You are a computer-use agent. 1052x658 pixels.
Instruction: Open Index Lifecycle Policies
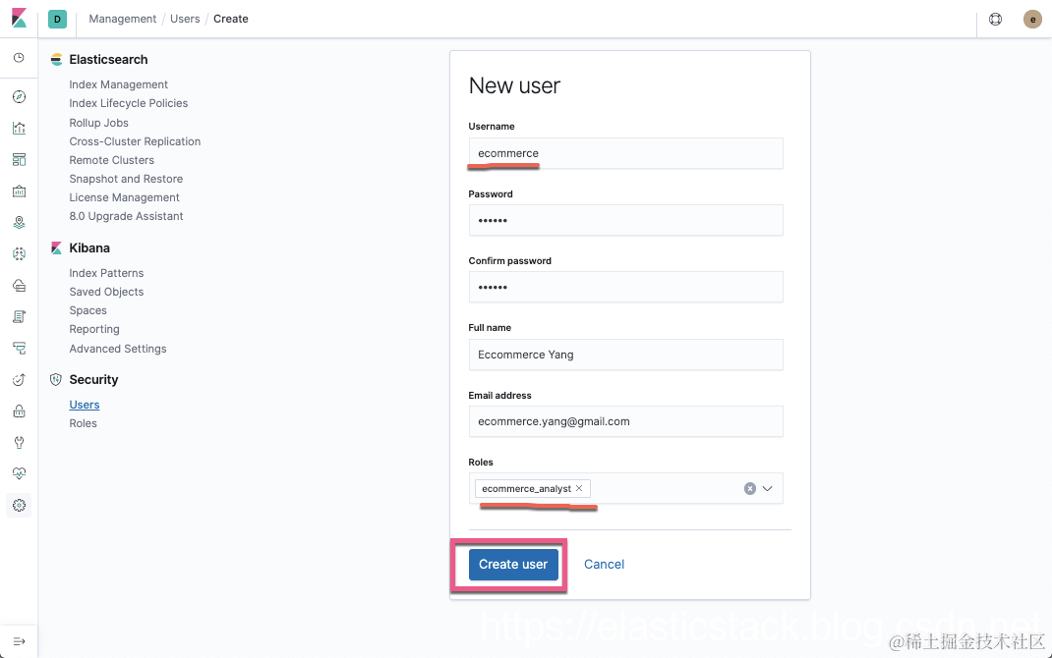pyautogui.click(x=128, y=103)
